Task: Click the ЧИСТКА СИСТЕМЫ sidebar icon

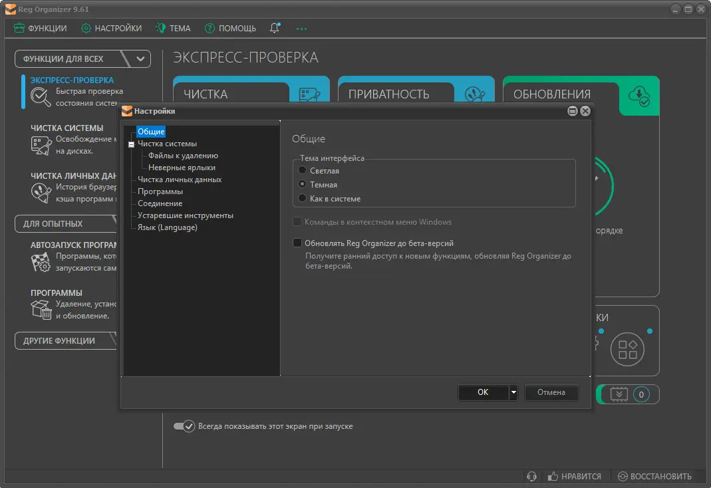Action: 41,146
